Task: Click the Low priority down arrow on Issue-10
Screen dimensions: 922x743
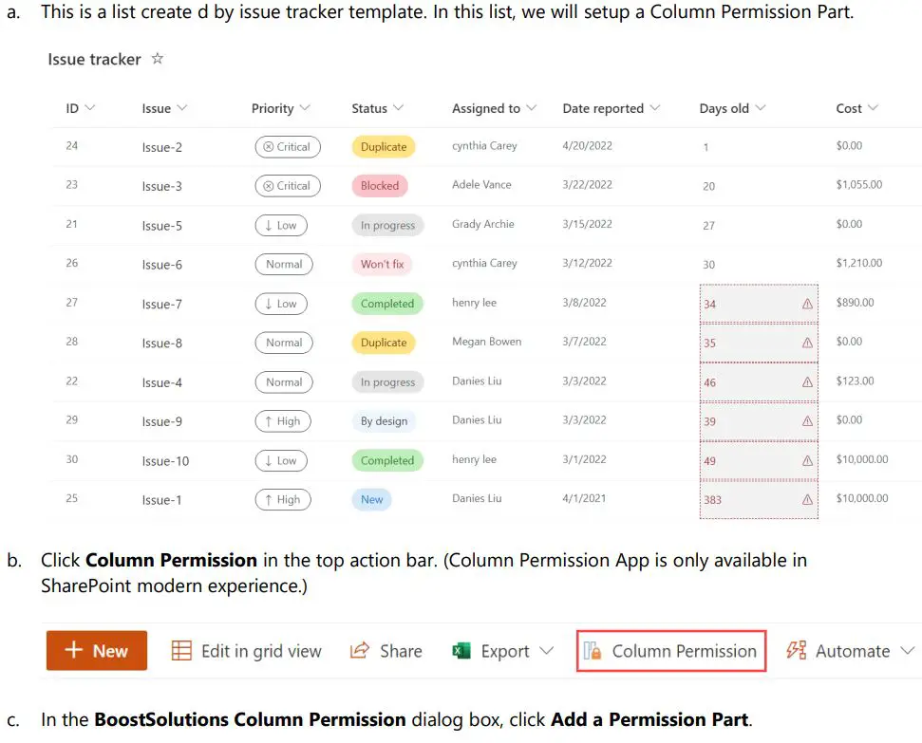Action: [267, 459]
